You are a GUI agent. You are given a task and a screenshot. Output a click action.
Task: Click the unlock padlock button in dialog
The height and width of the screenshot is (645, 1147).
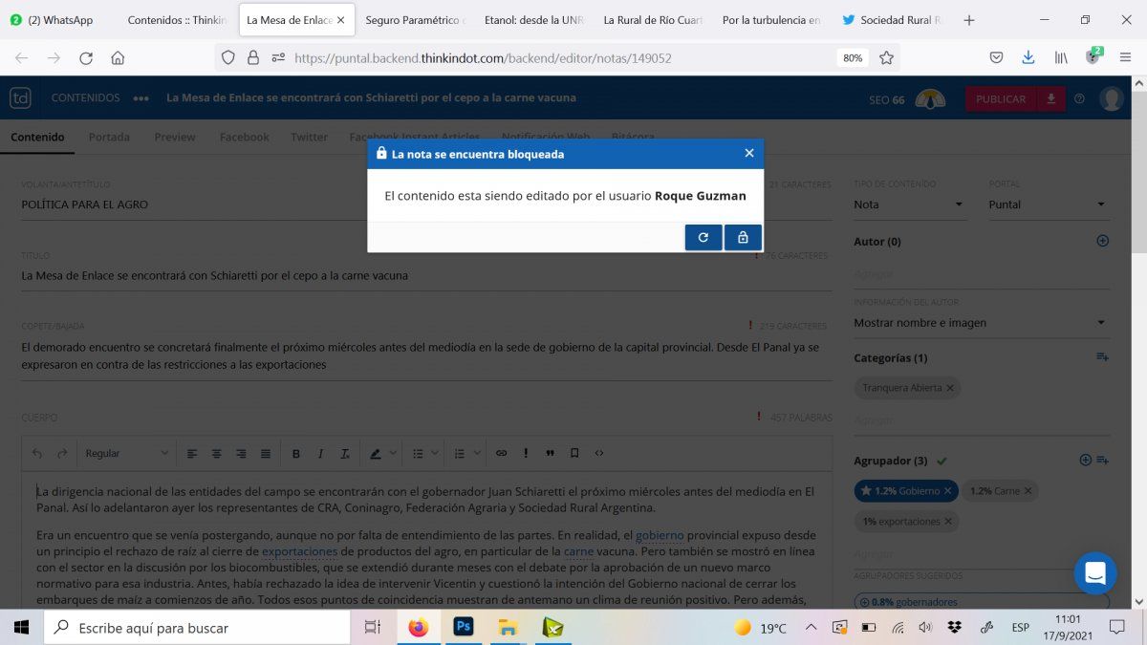[743, 238]
